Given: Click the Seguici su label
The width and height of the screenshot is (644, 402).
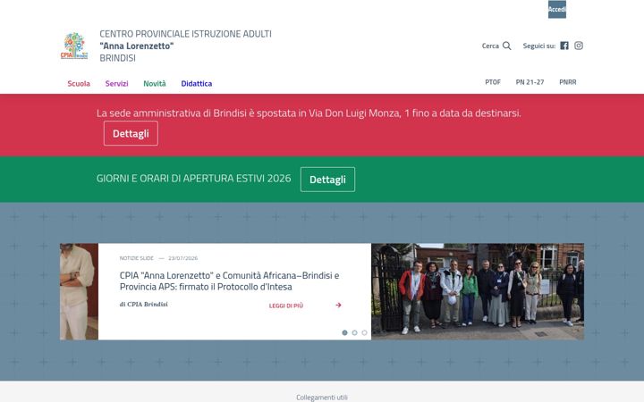Looking at the screenshot, I should (x=538, y=46).
